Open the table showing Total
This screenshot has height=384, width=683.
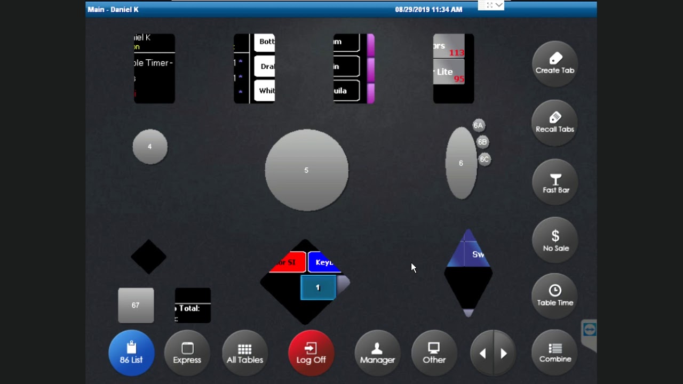tap(193, 306)
